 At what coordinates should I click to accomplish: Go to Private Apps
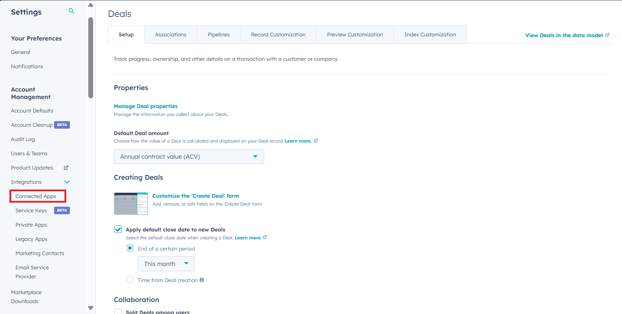coord(31,225)
